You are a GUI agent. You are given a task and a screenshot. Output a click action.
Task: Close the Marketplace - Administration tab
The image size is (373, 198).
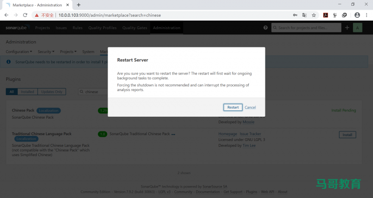click(67, 5)
